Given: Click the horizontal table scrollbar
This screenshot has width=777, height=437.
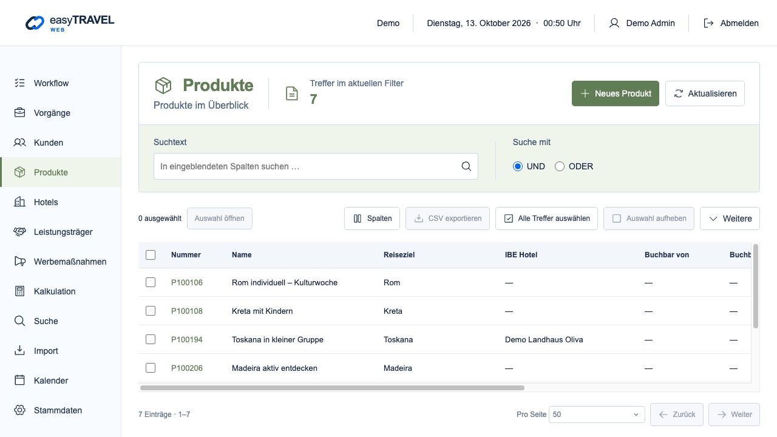Looking at the screenshot, I should click(x=332, y=387).
